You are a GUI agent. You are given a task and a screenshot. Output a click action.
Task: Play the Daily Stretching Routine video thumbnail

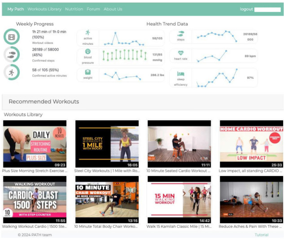pos(35,144)
